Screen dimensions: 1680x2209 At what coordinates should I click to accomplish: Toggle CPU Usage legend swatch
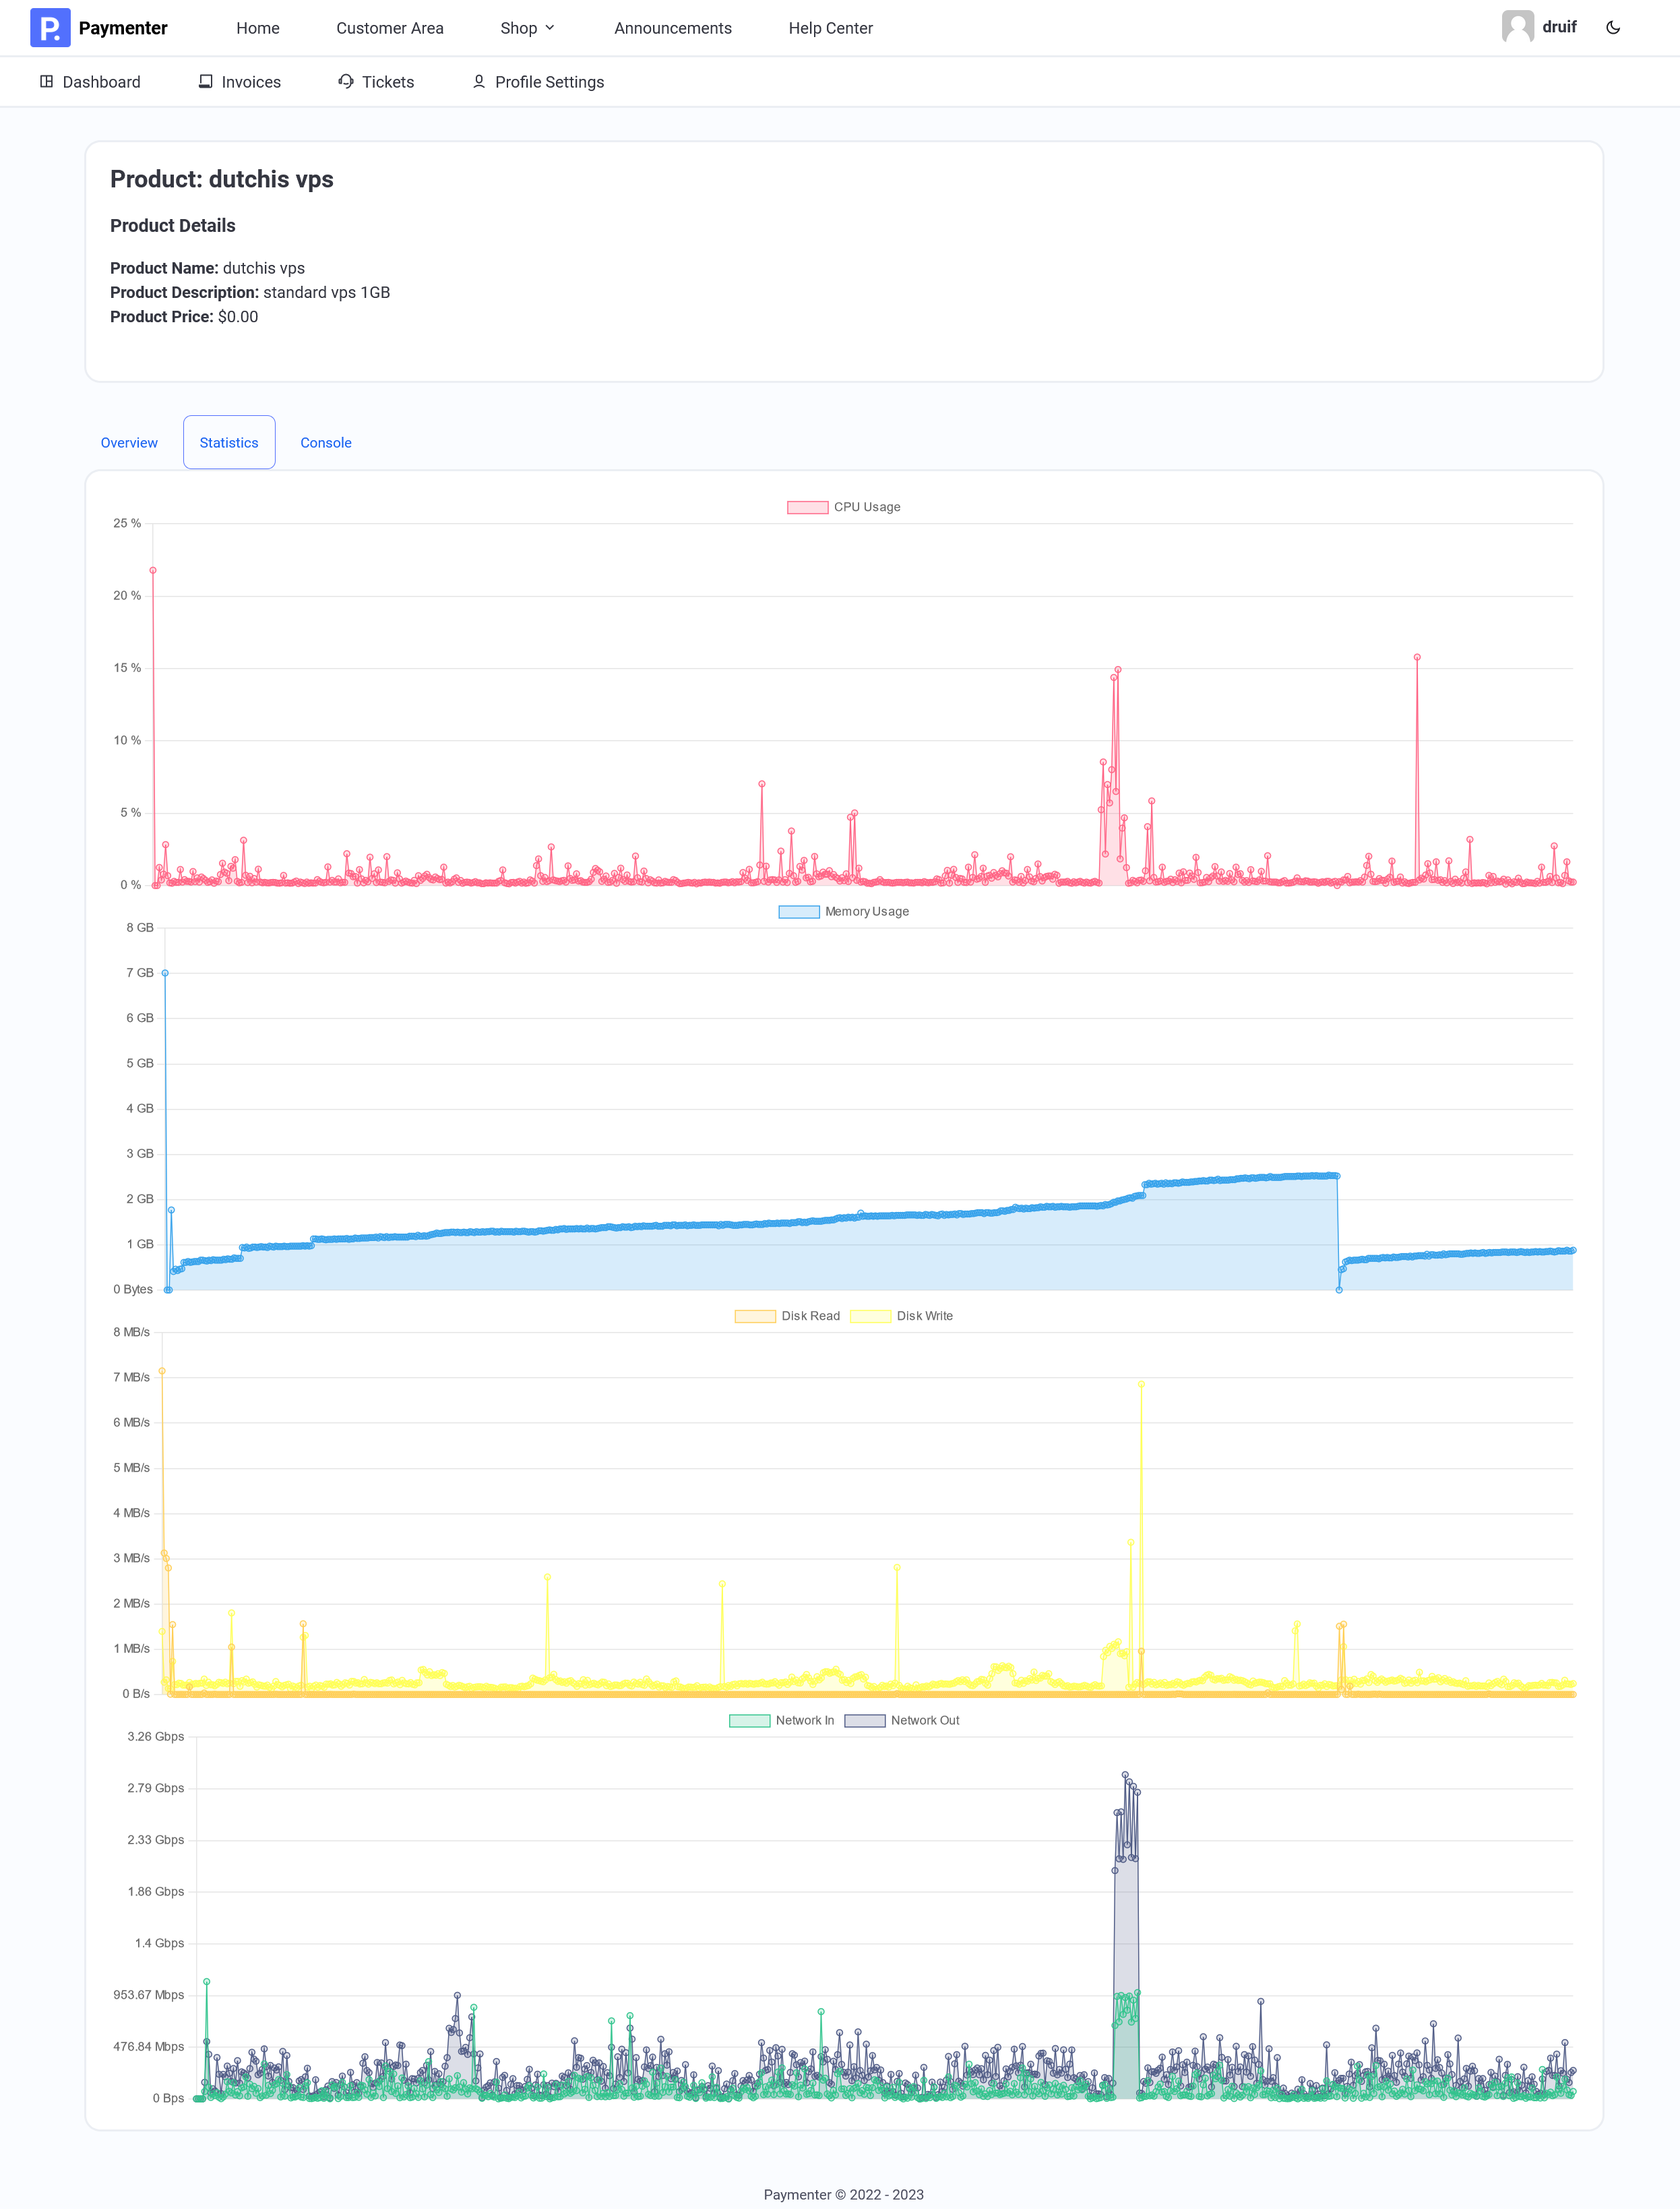(x=807, y=507)
